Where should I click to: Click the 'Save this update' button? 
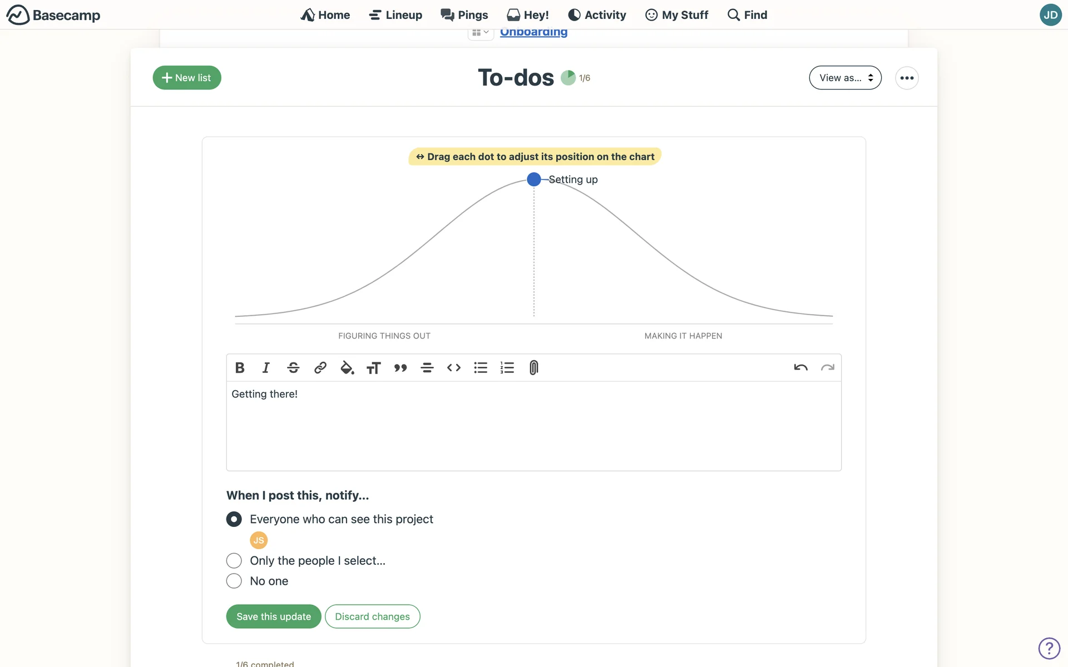click(x=274, y=616)
